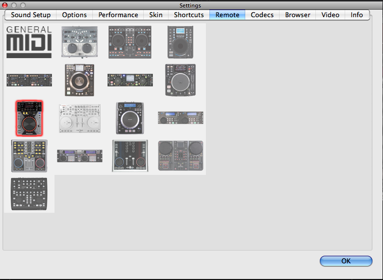Switch to the Options tab
Viewport: 383px width, 280px height.
click(74, 15)
